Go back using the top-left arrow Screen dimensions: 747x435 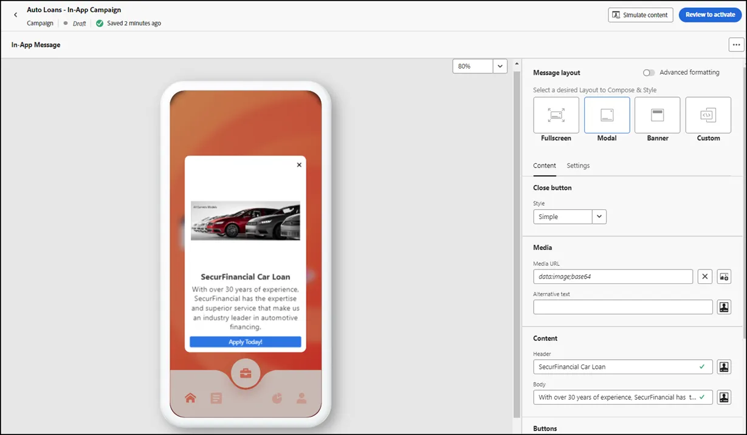[x=16, y=15]
